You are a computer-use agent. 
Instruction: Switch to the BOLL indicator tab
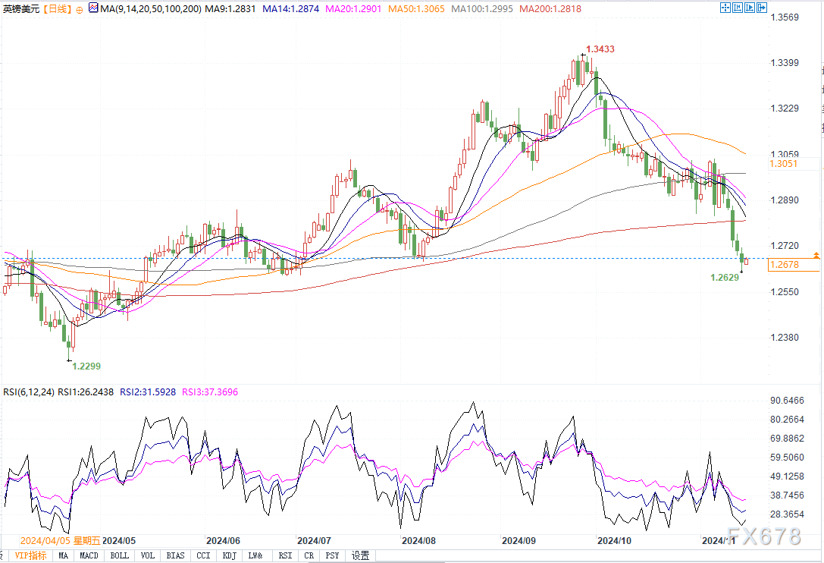tap(119, 555)
